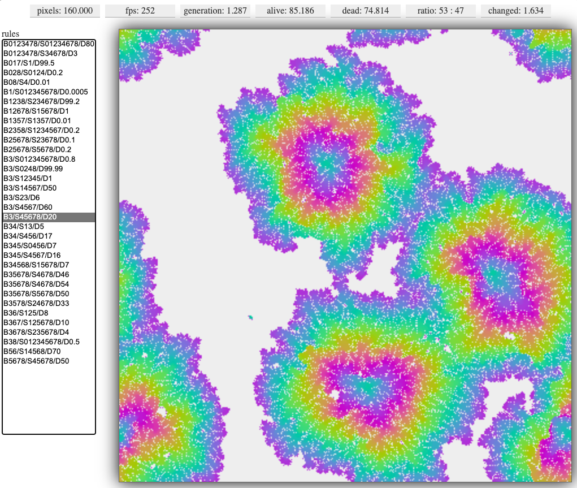
Task: Click the pixels counter box
Action: (x=64, y=11)
